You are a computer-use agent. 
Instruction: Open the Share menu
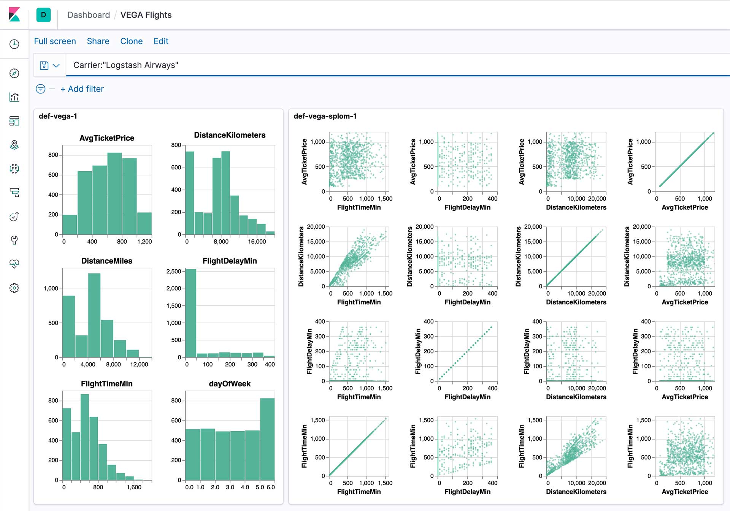click(x=98, y=41)
